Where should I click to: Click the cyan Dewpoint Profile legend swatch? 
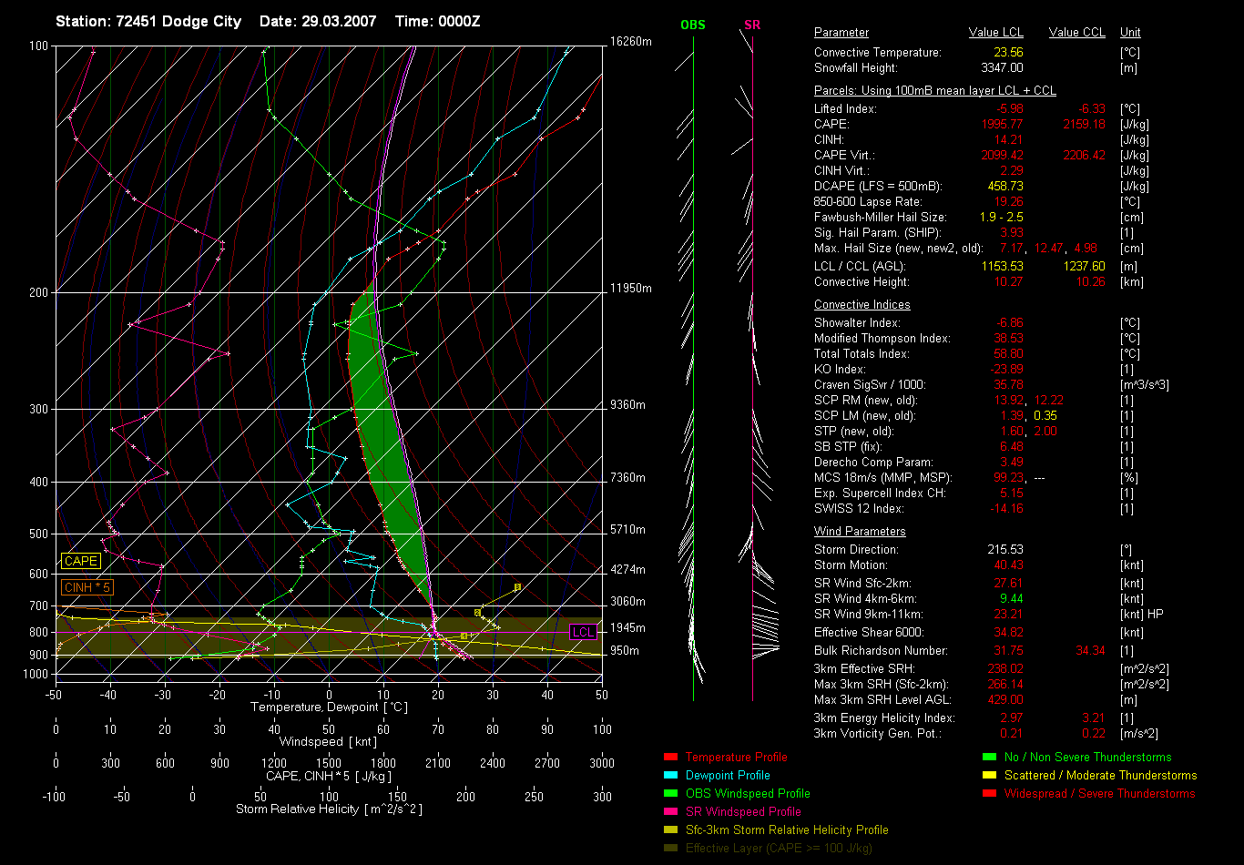pos(671,775)
